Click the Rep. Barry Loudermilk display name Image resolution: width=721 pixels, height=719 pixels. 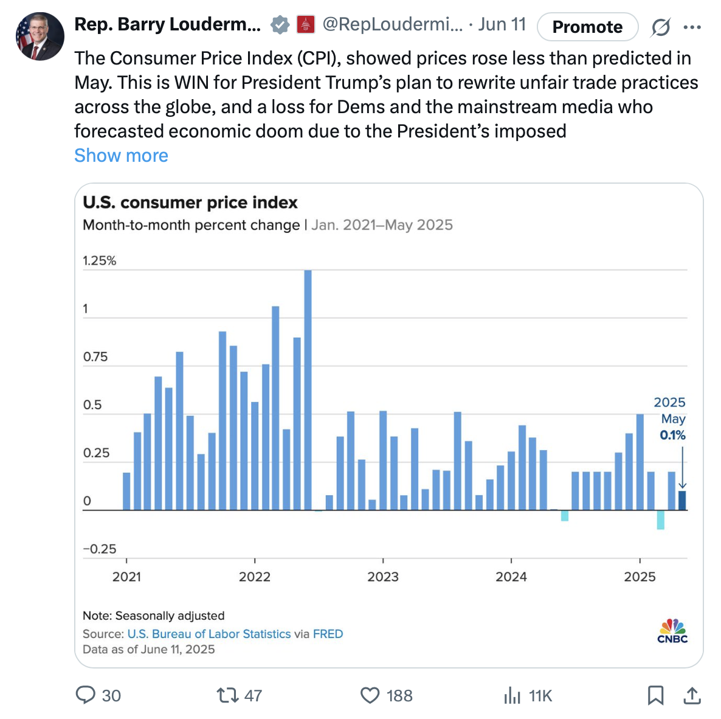tap(167, 25)
